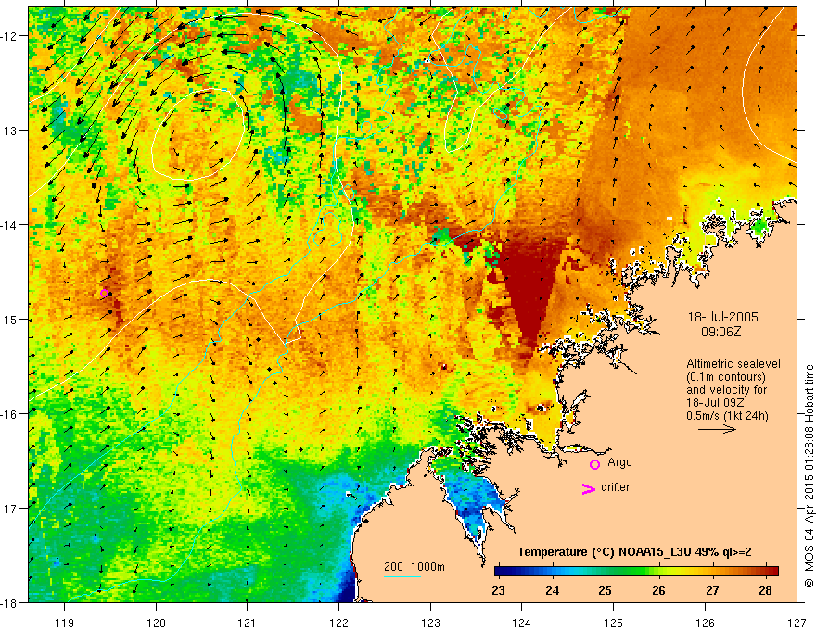Click the 'drifter' legend label
The image size is (816, 630).
[615, 487]
